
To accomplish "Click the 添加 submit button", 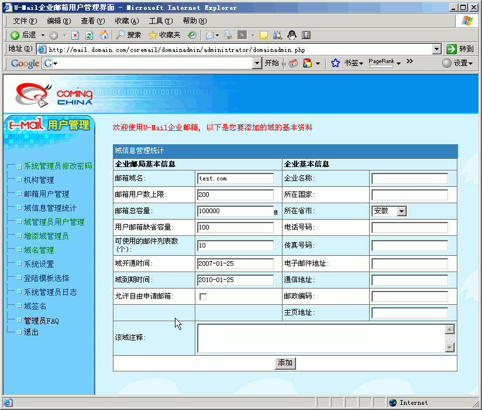I will 285,363.
